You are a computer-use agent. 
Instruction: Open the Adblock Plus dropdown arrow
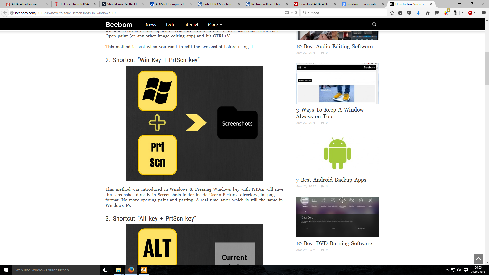474,13
